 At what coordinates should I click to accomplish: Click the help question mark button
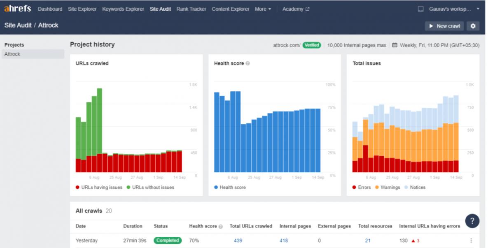click(x=472, y=221)
